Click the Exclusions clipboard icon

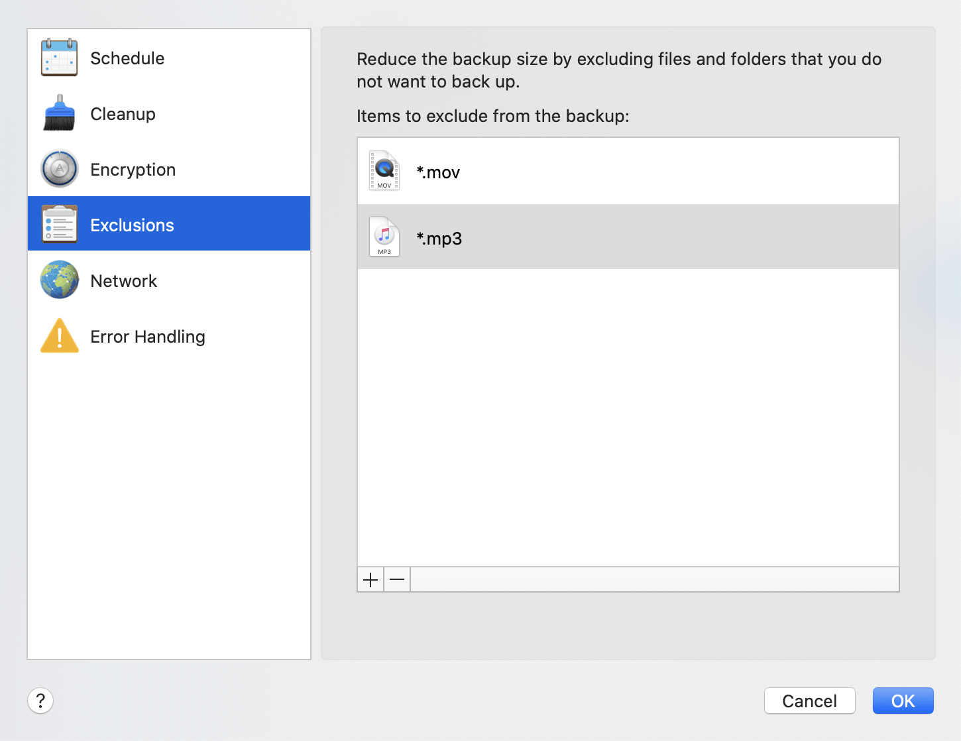click(x=59, y=225)
